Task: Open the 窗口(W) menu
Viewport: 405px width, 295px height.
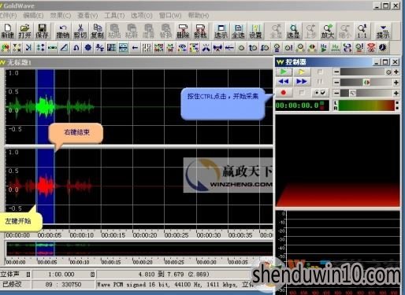Action: (170, 16)
